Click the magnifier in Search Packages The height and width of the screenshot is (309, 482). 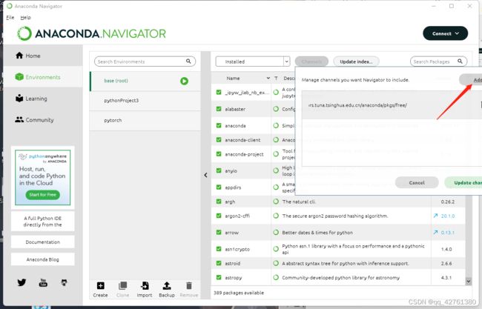[460, 62]
